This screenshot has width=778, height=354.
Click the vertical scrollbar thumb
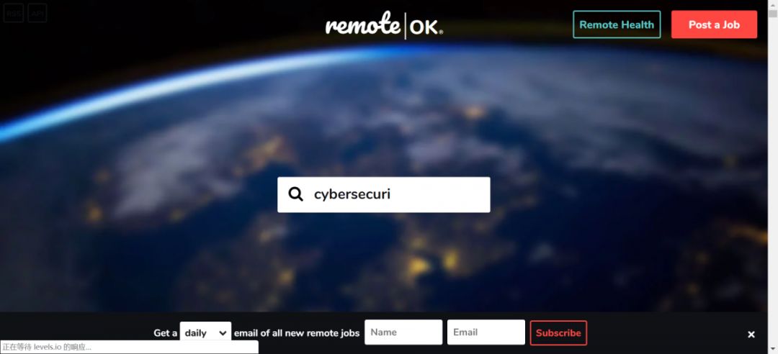coord(773,14)
